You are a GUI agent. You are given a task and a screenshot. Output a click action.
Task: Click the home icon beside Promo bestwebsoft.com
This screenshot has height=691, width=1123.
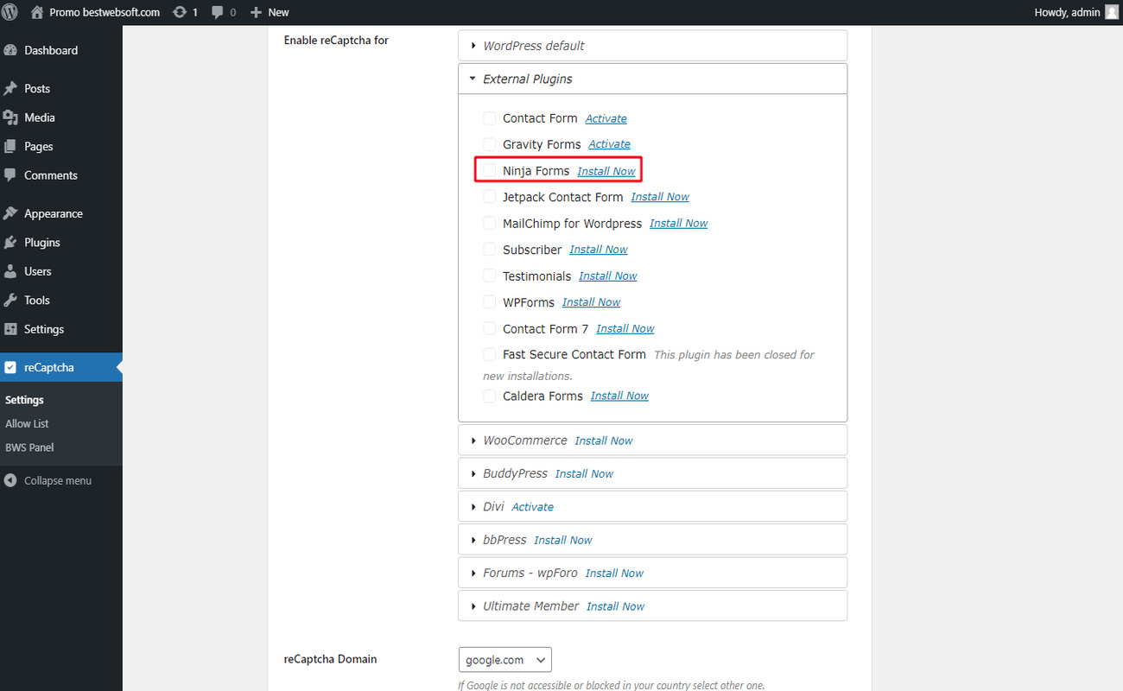[x=37, y=12]
